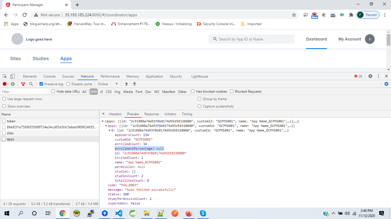Enable Use large request rows
391x219 pixels.
tap(4, 99)
